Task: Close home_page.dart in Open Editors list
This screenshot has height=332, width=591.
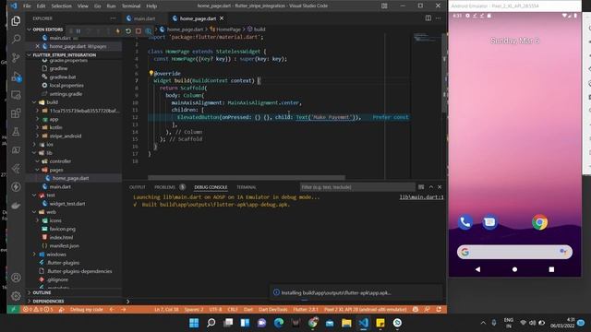Action: click(x=37, y=46)
